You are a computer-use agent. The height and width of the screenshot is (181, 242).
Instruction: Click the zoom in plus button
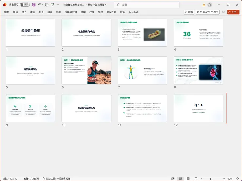(x=224, y=179)
